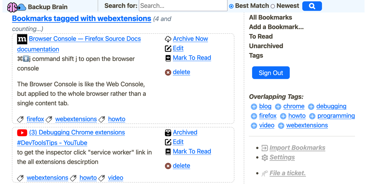The width and height of the screenshot is (367, 184).
Task: Click the tag icon before howto in Browser Console
Action: pos(102,119)
